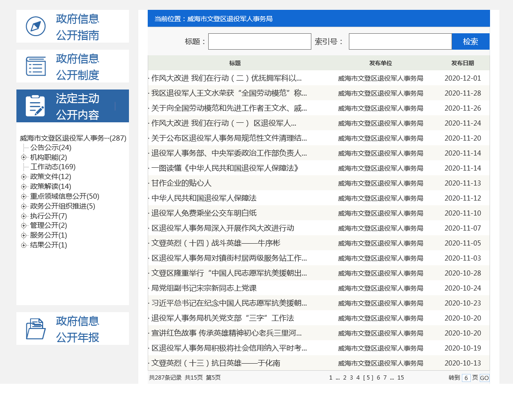Screen dimensions: 513x396
Task: Click inside the 标题 search box
Action: click(x=259, y=41)
